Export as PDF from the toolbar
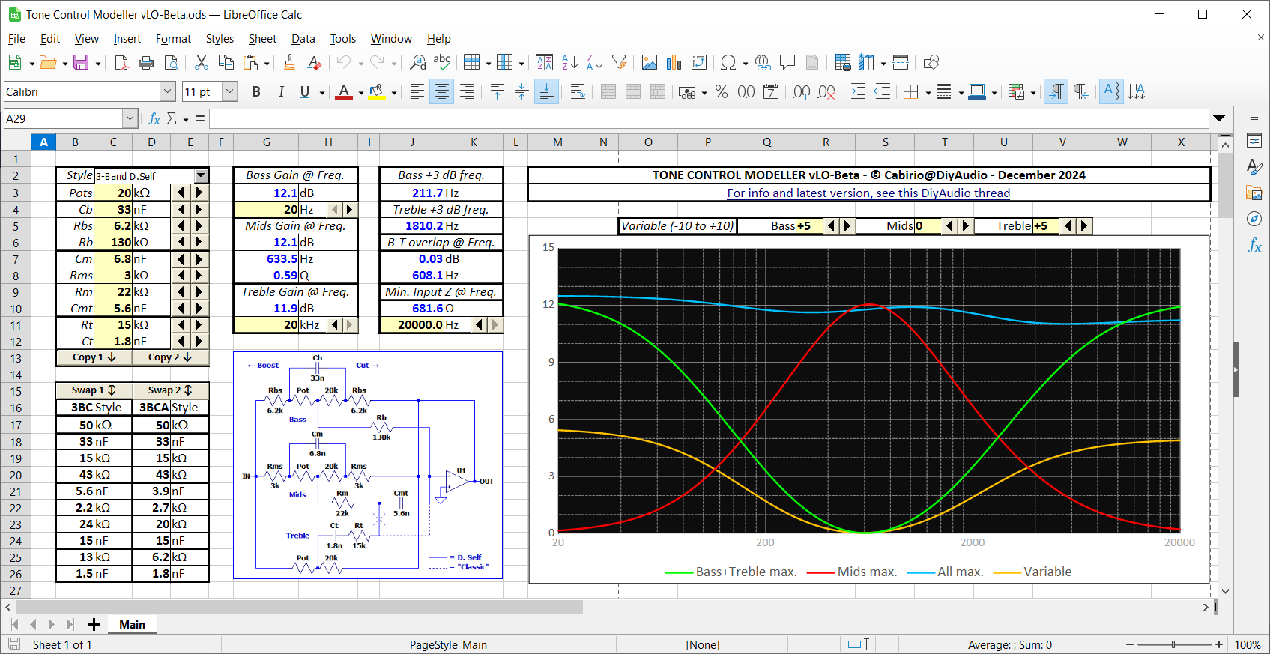The image size is (1270, 654). pyautogui.click(x=121, y=63)
